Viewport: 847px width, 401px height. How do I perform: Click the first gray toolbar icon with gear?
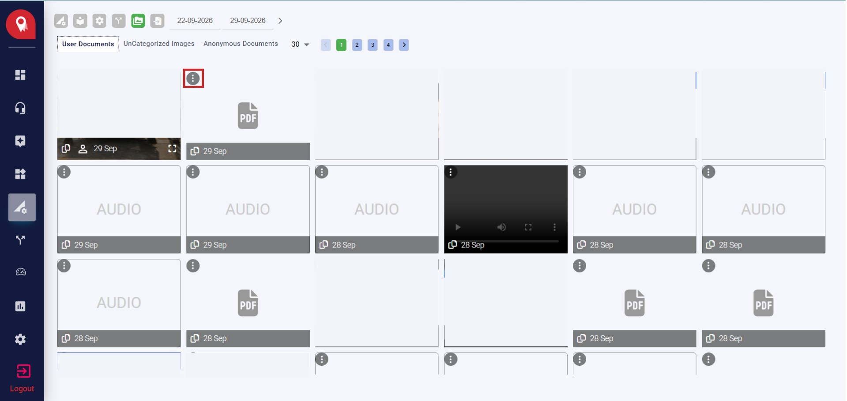pos(61,21)
